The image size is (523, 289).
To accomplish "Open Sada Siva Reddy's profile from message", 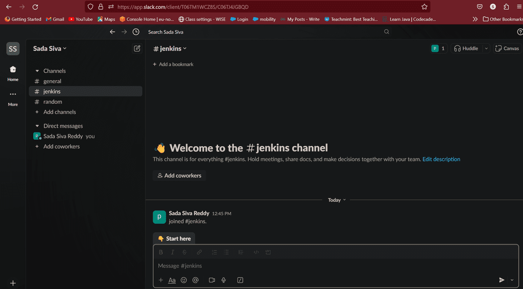I will 189,213.
